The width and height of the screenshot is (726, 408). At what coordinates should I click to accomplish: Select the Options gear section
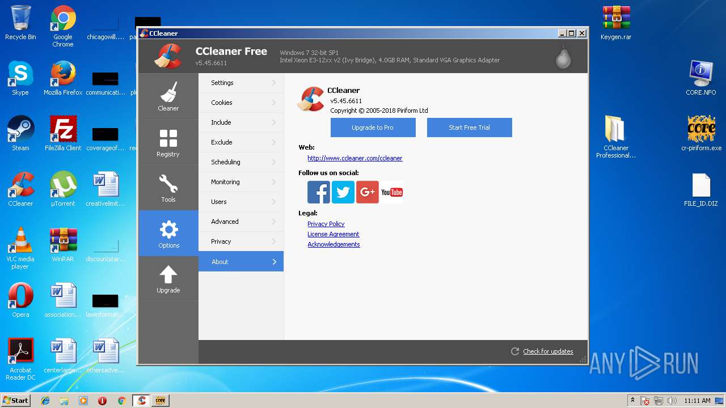point(168,233)
